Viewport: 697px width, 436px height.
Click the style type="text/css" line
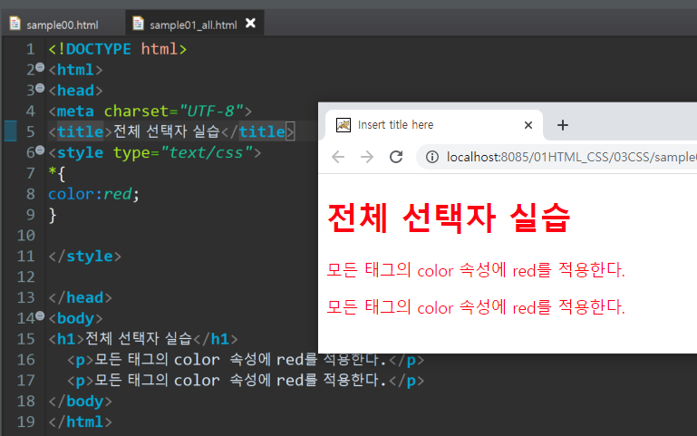[x=155, y=152]
